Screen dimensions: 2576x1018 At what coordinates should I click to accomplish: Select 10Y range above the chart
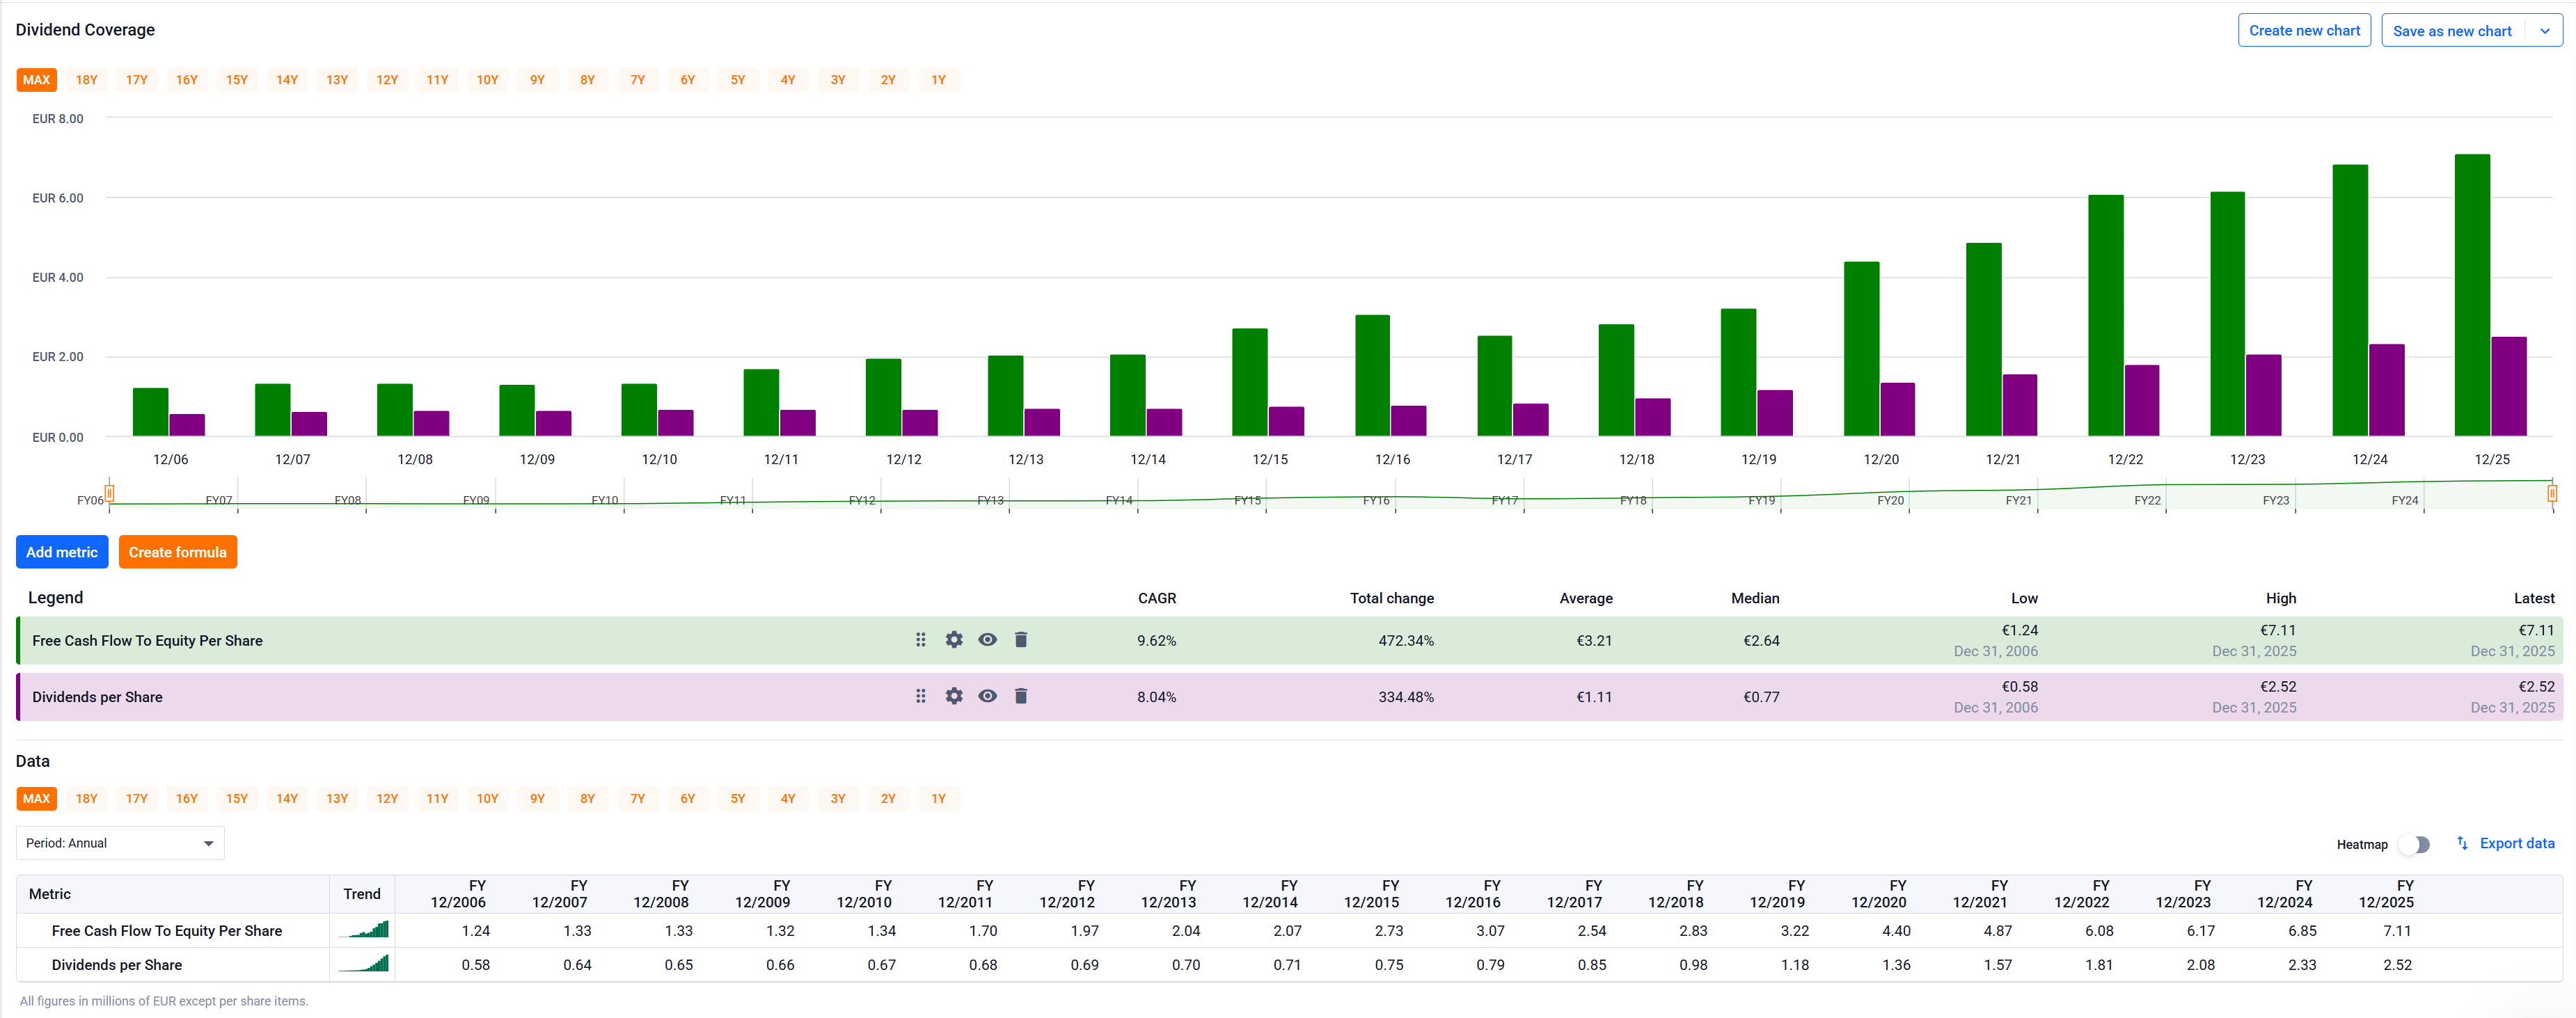487,80
